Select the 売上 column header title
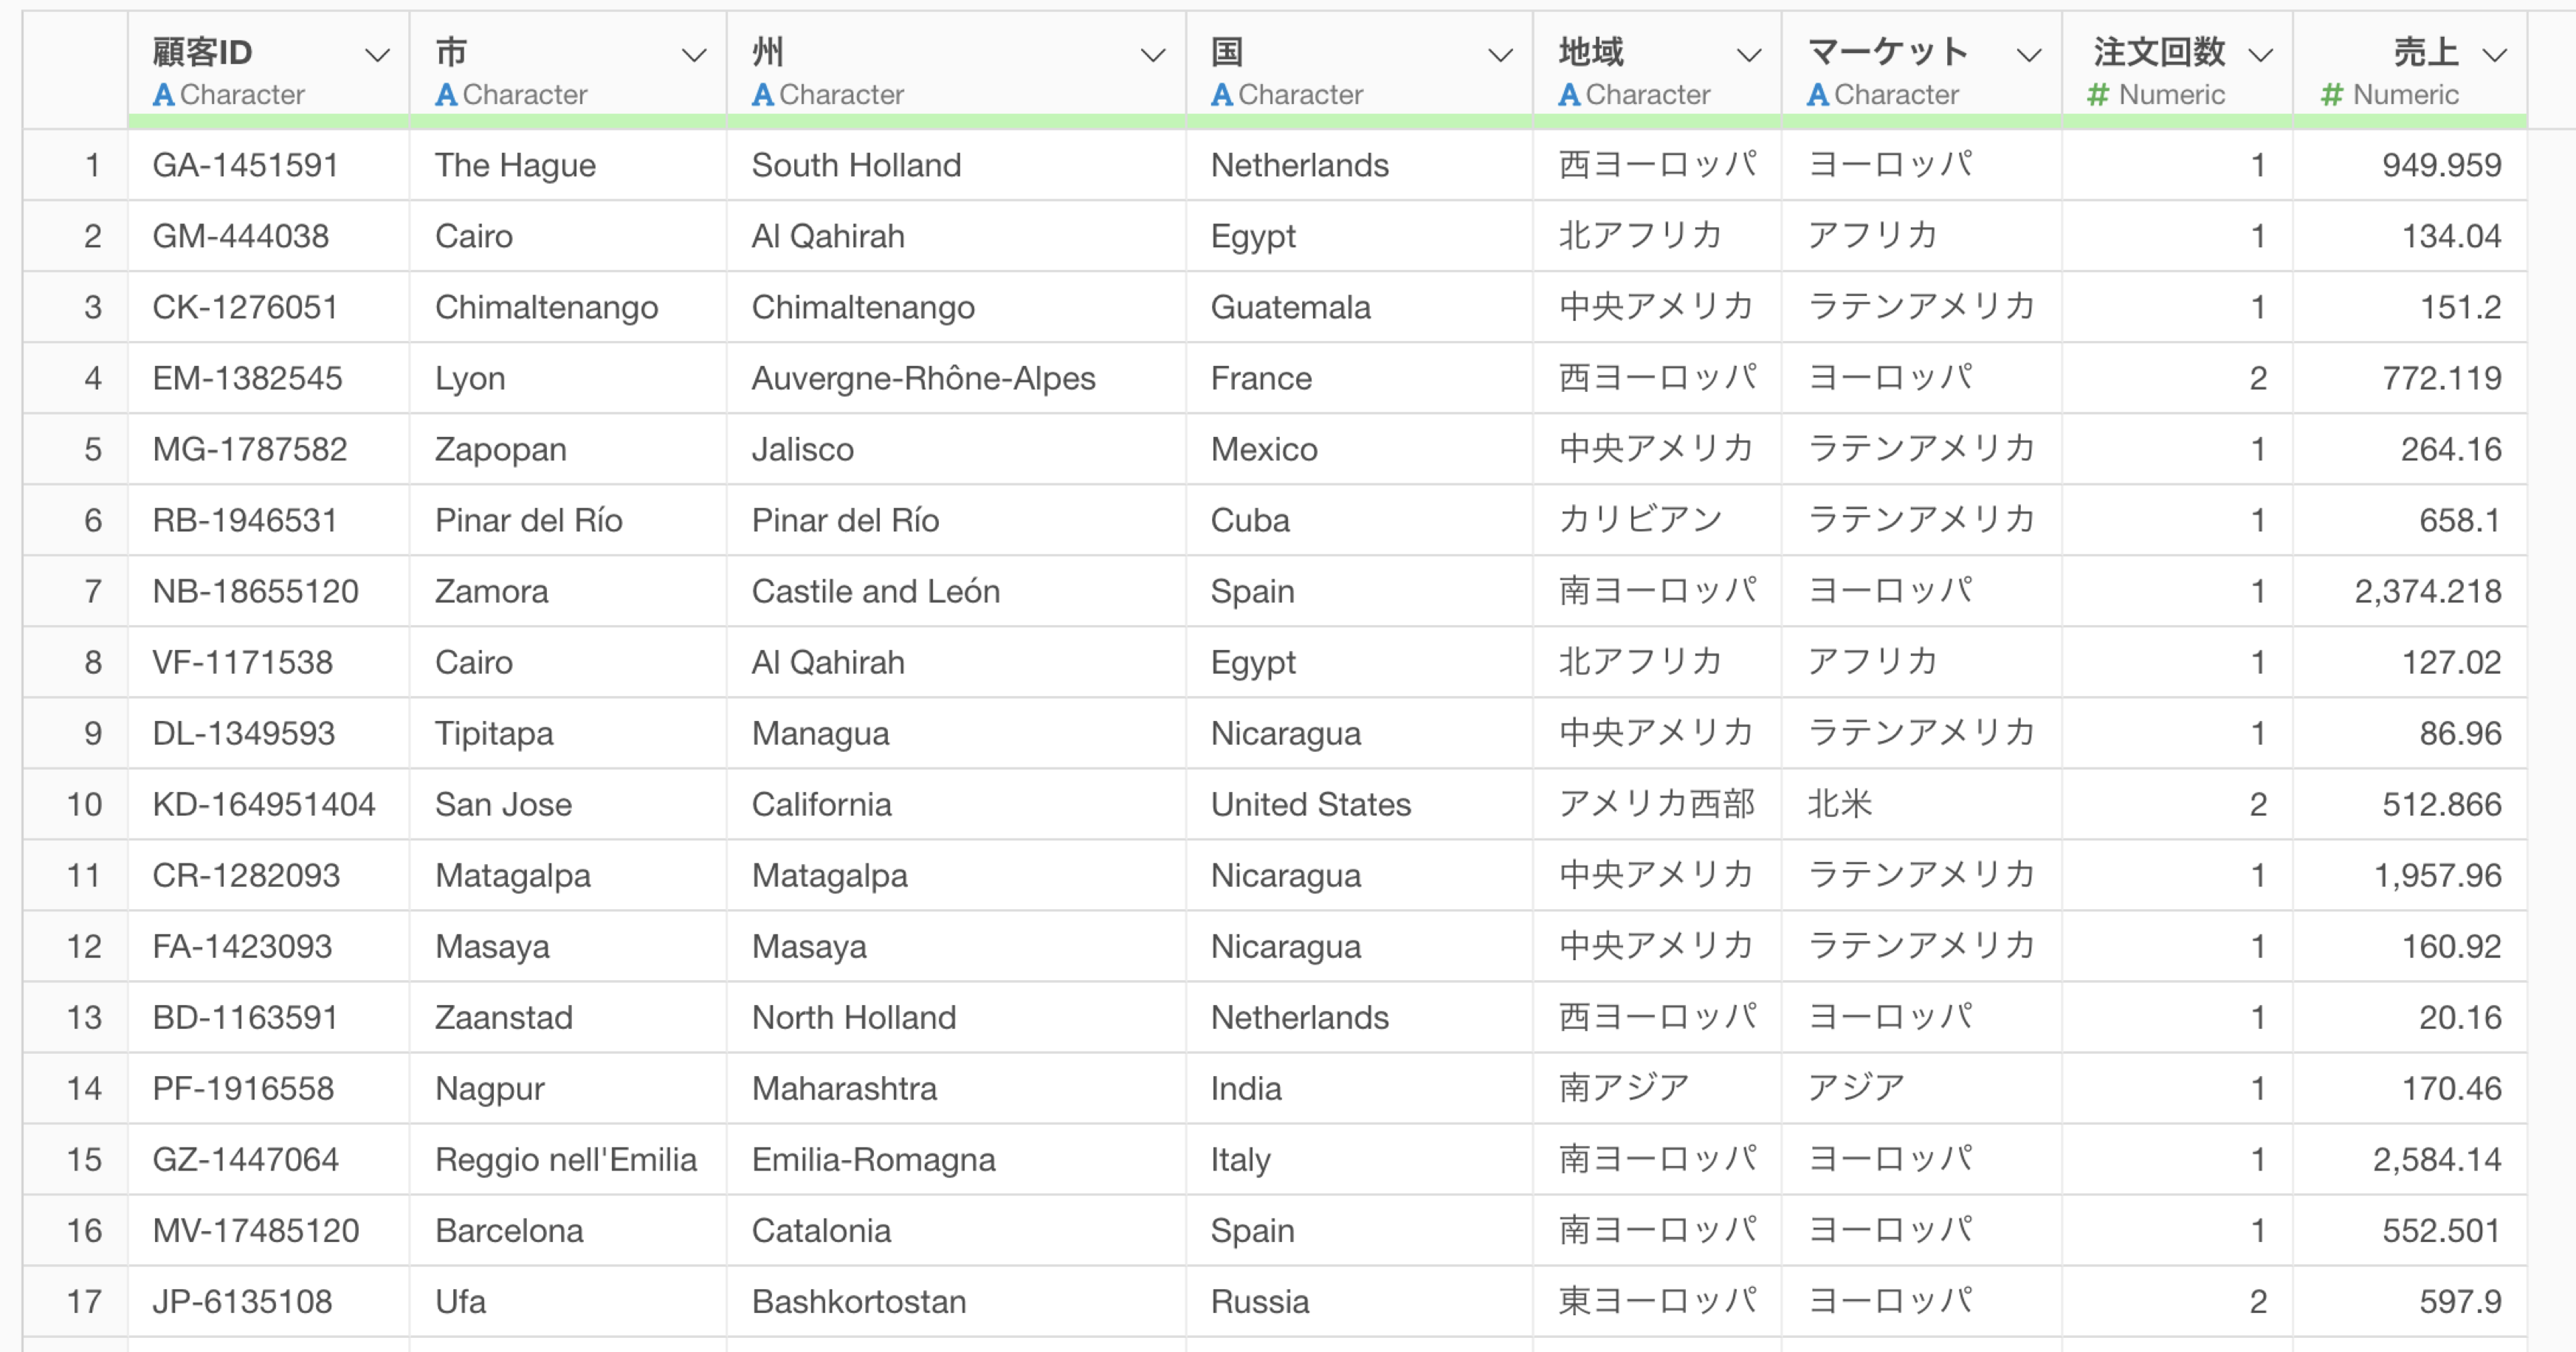This screenshot has width=2576, height=1352. tap(2426, 52)
